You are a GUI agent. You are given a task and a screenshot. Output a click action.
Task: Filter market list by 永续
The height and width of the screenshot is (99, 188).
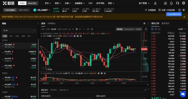pos(17,36)
